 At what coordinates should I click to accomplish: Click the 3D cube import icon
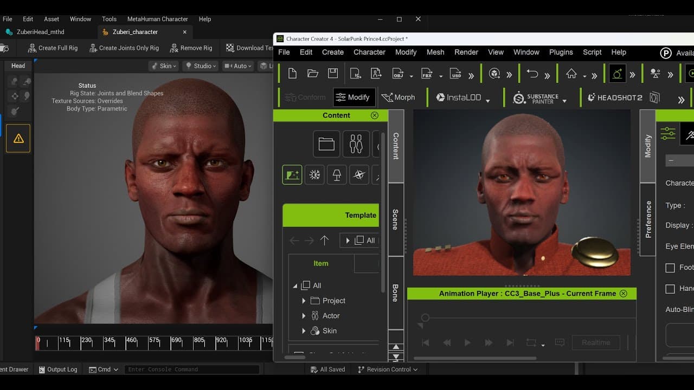click(494, 74)
